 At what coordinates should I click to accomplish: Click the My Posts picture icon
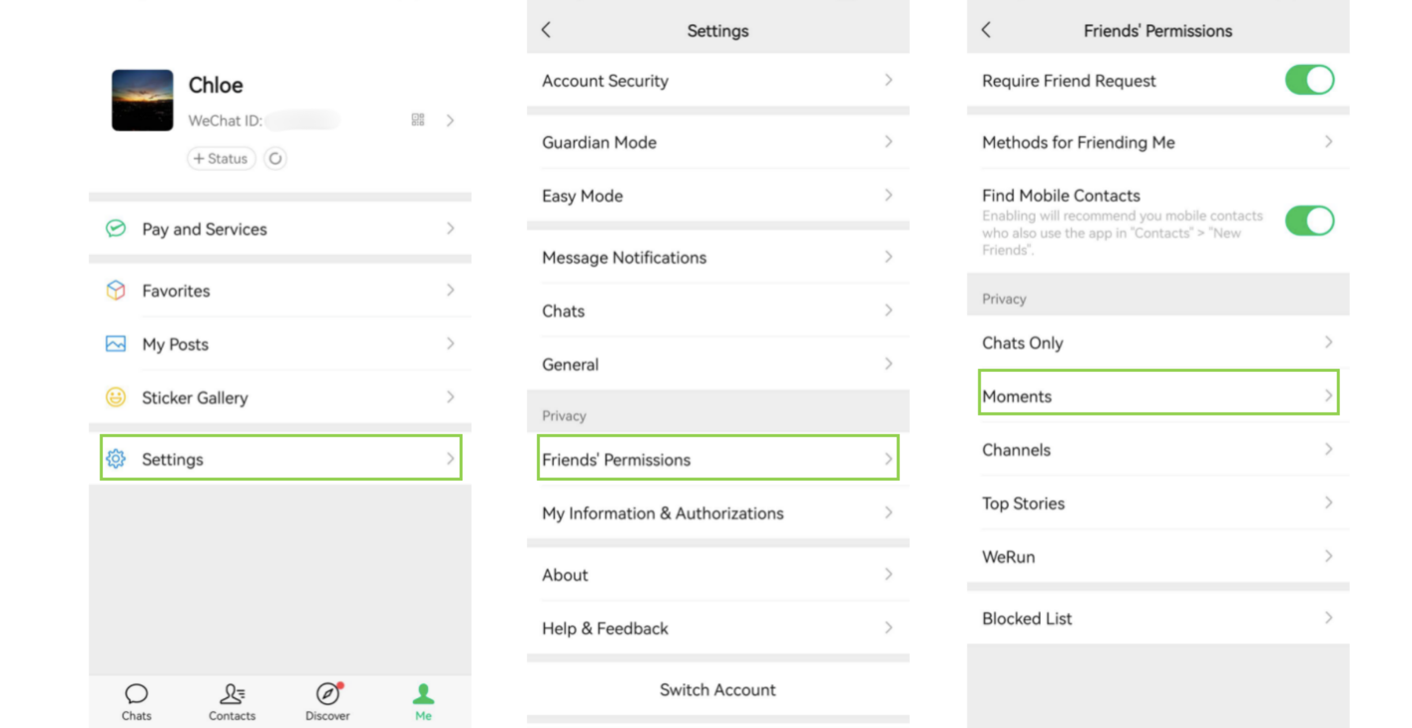click(x=116, y=344)
